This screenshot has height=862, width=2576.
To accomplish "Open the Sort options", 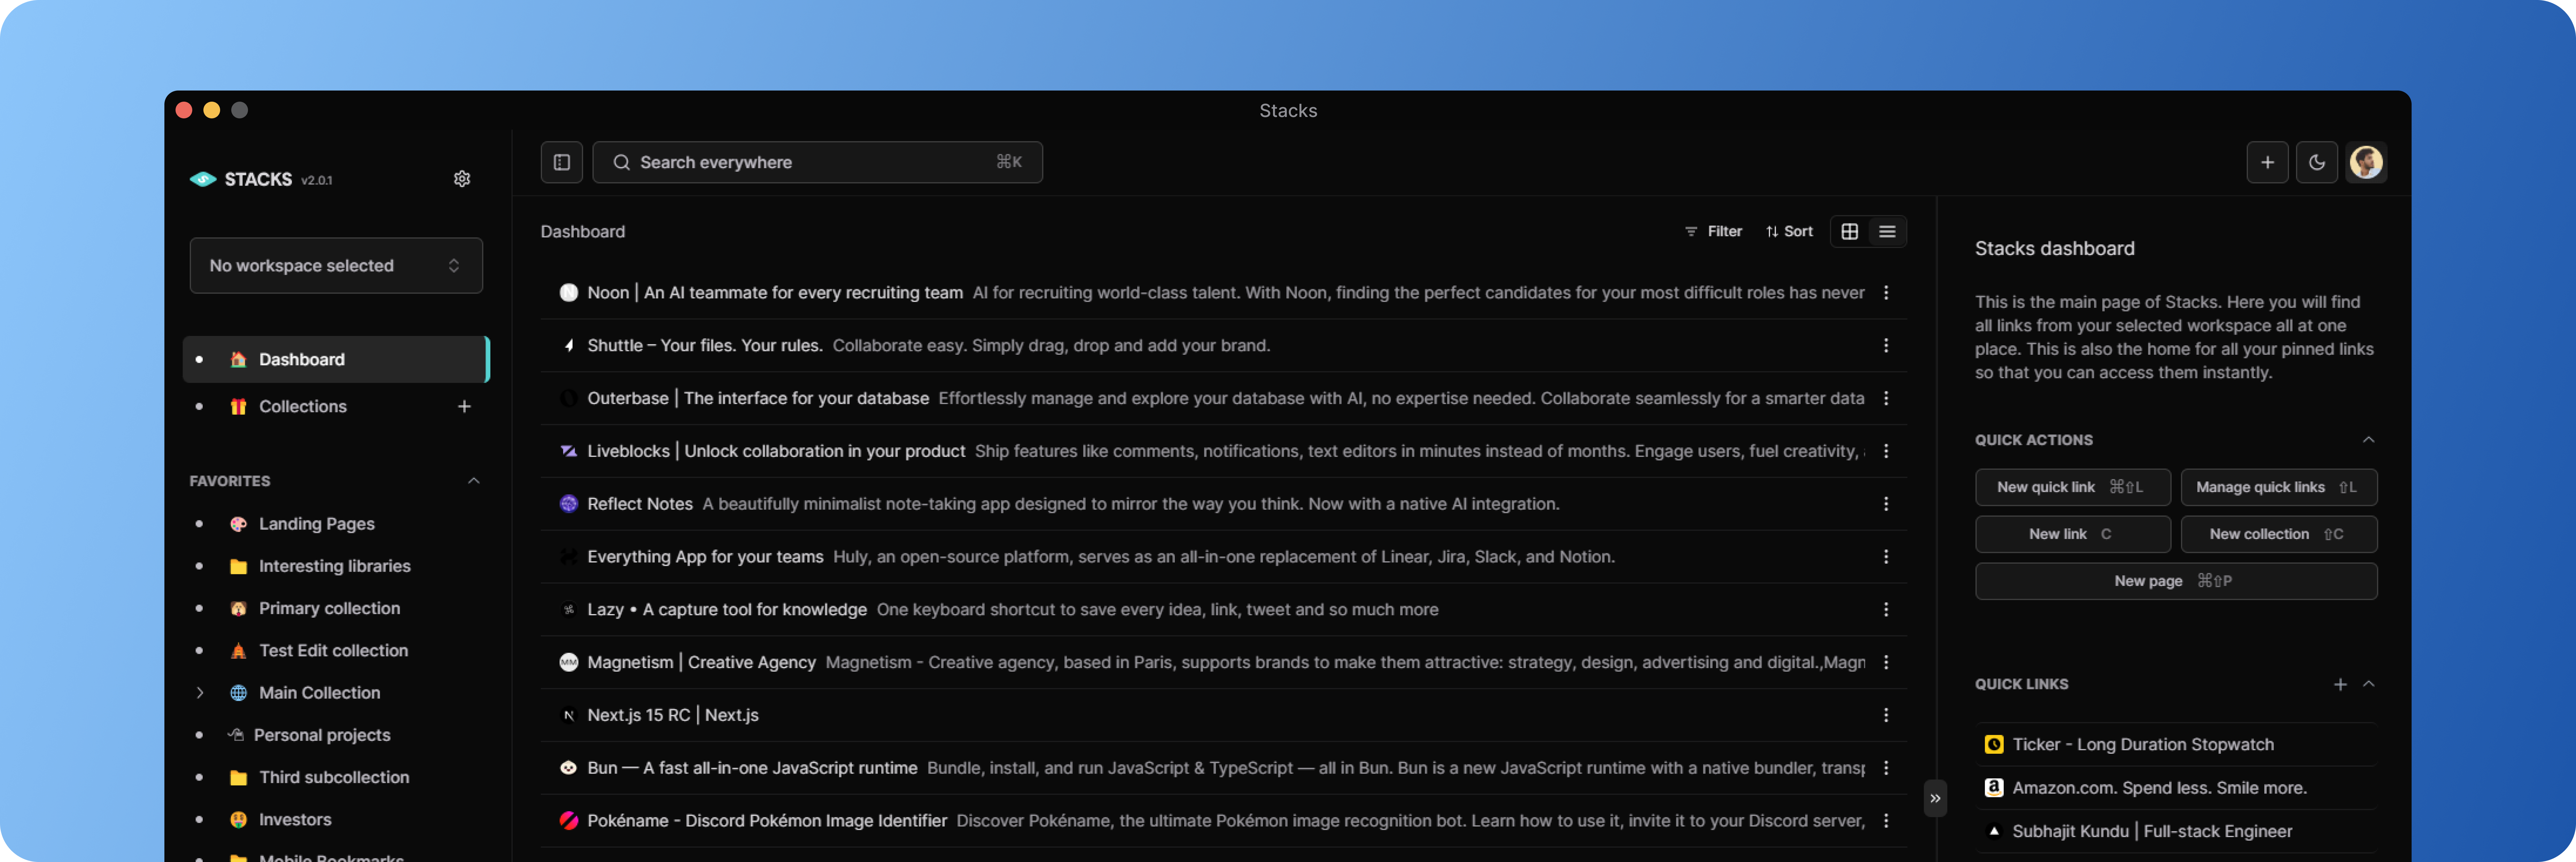I will point(1789,231).
